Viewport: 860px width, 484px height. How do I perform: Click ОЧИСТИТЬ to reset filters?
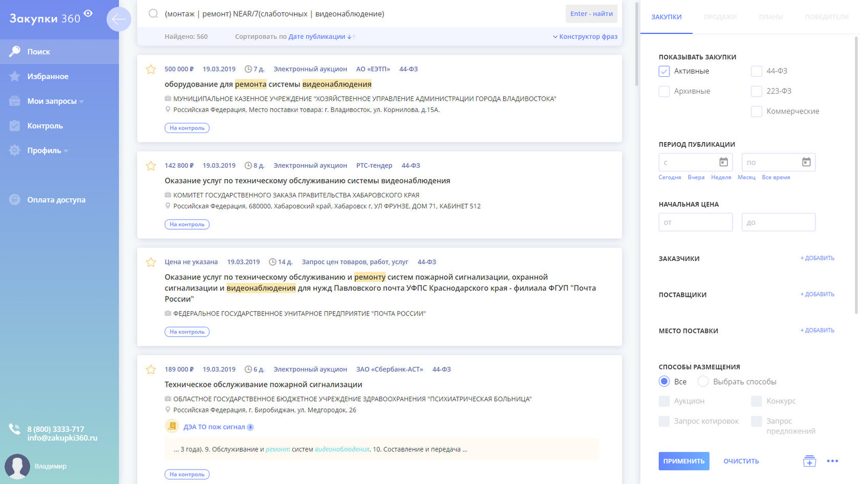741,461
